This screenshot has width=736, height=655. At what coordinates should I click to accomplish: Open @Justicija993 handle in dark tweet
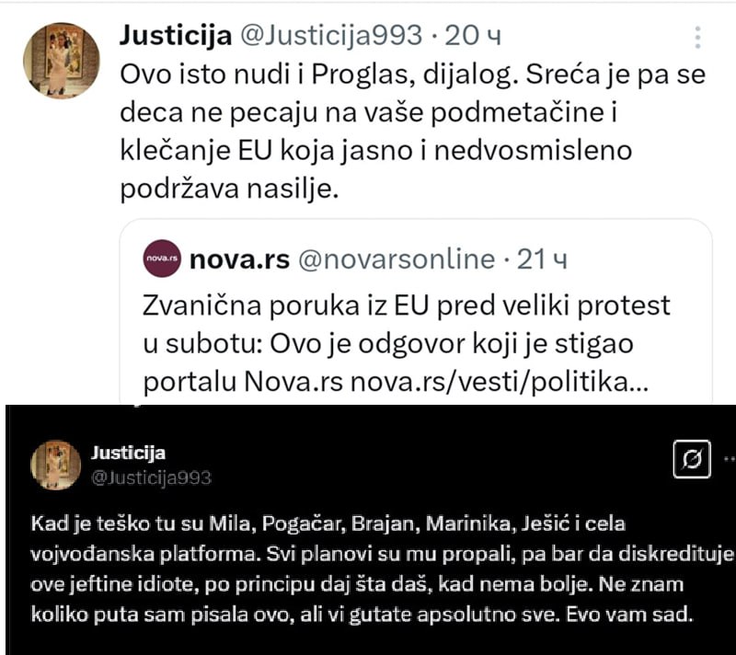coord(151,477)
